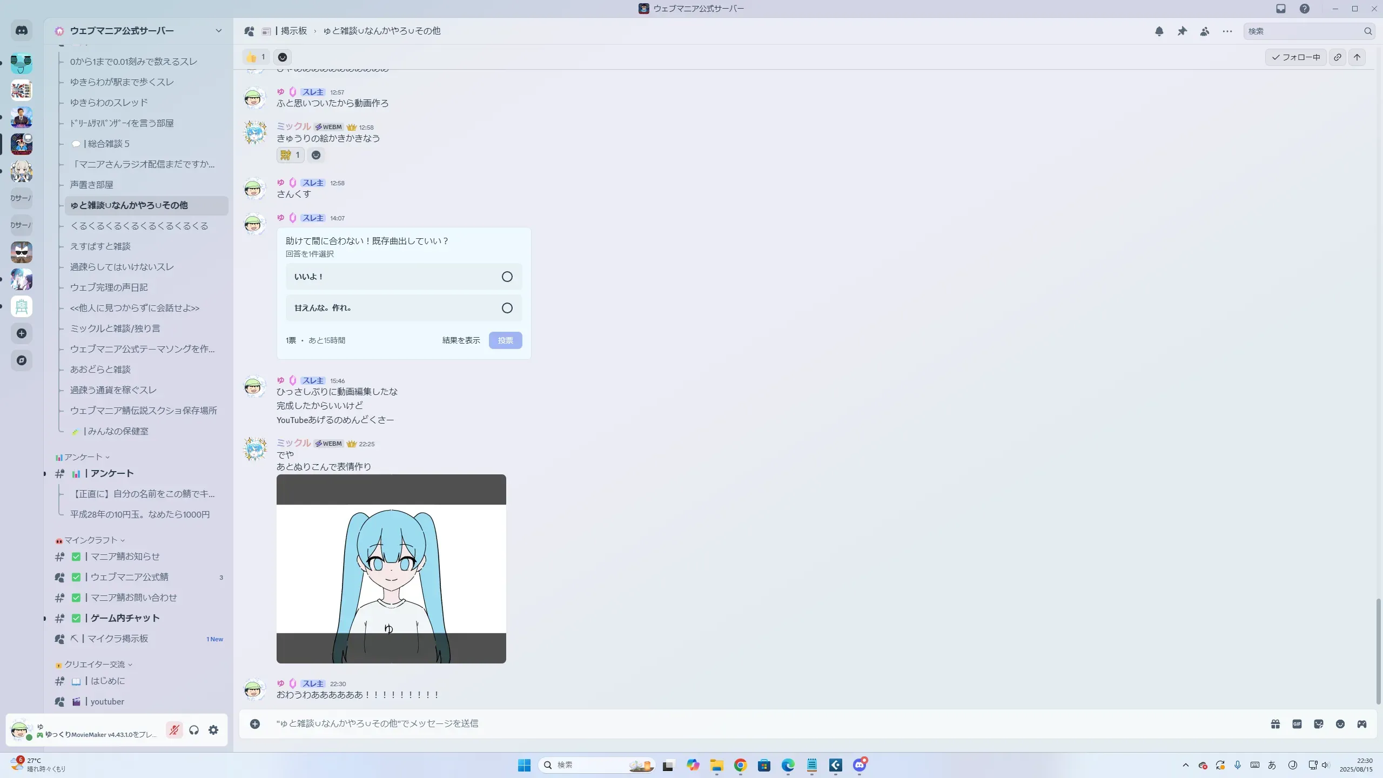Click the Explore servers compass icon
The width and height of the screenshot is (1383, 778).
click(22, 360)
